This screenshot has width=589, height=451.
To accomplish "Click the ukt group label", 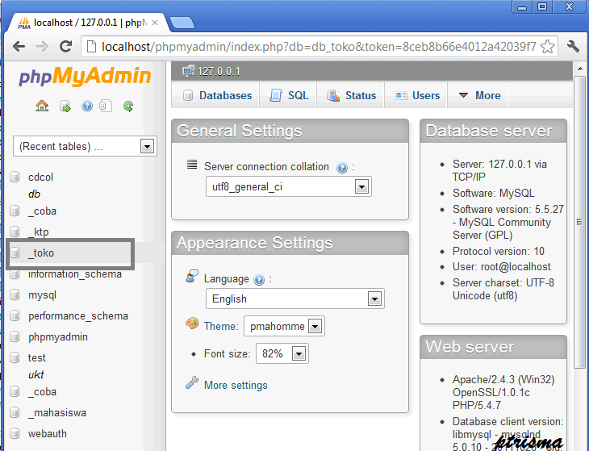I will [36, 375].
